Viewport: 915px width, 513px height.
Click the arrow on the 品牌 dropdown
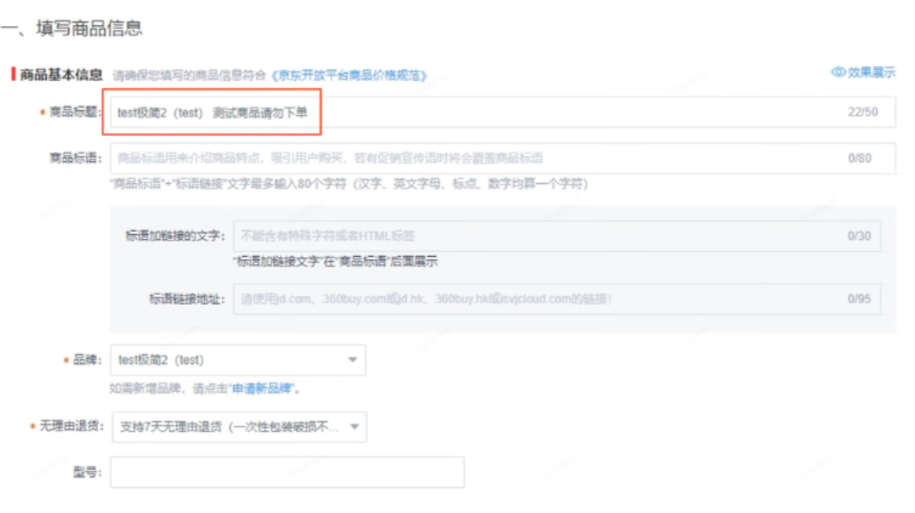click(353, 360)
